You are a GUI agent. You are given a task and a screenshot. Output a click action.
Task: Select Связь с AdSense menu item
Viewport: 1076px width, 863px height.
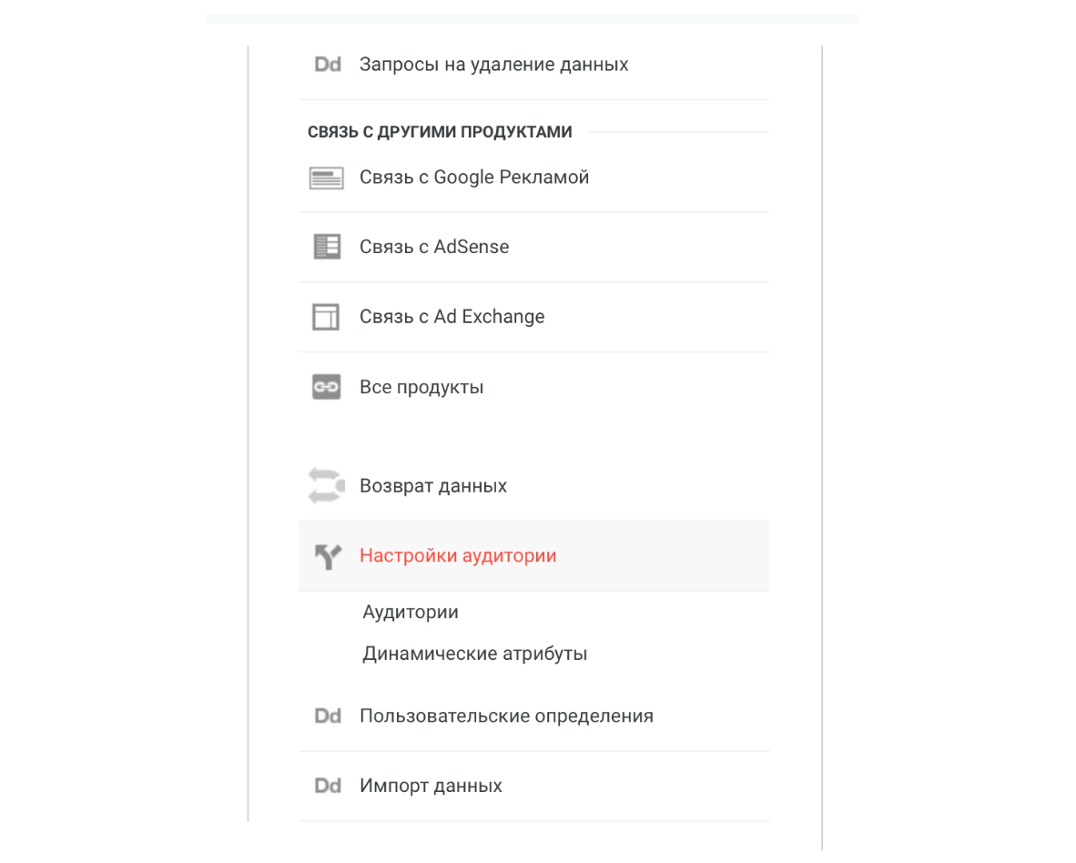[533, 248]
